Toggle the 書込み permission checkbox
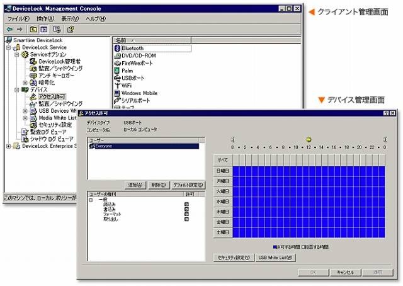The image size is (403, 286). [x=186, y=209]
